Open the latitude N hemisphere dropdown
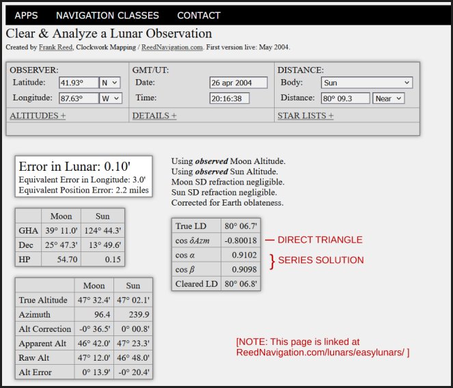 click(x=111, y=83)
